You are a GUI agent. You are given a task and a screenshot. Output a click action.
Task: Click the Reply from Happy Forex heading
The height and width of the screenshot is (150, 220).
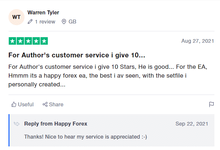point(56,124)
